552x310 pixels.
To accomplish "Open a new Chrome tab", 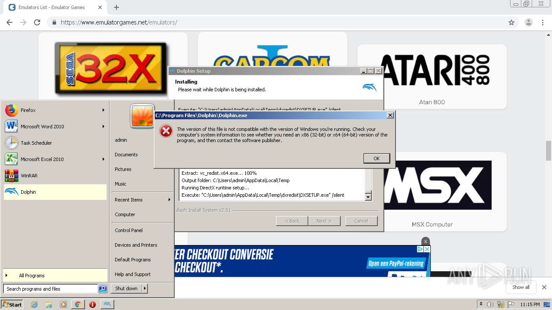I will pos(116,7).
